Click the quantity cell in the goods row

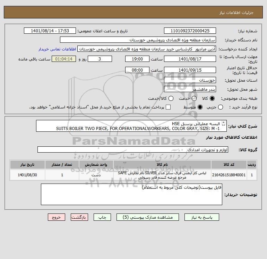(62, 175)
